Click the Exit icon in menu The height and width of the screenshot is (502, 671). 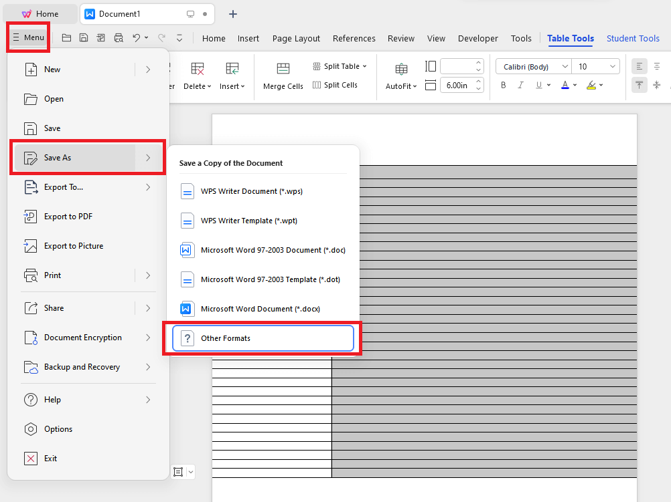tap(31, 459)
